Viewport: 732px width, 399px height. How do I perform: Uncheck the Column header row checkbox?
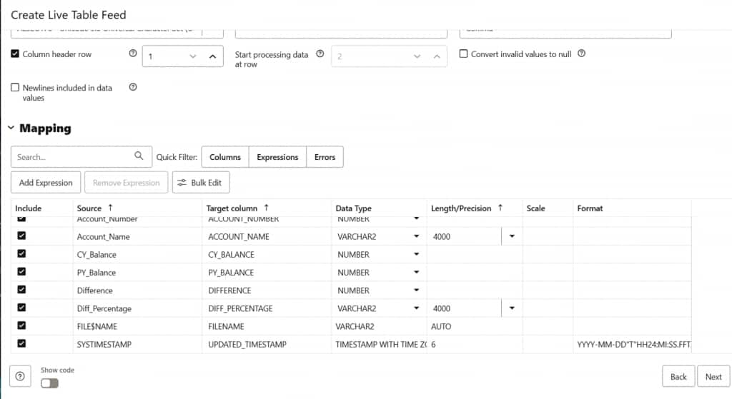click(x=15, y=54)
